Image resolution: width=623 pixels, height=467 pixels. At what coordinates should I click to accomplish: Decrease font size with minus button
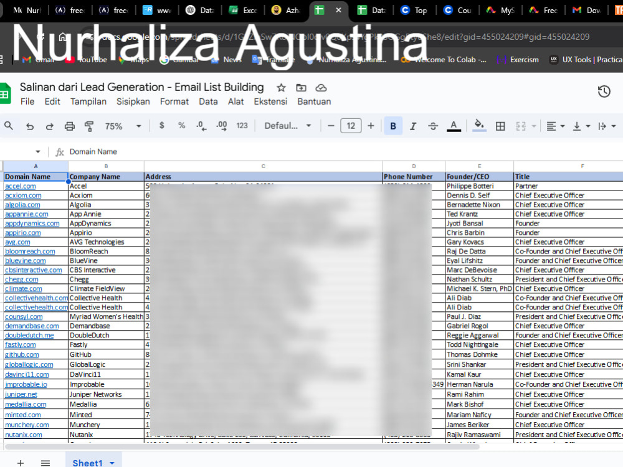331,126
